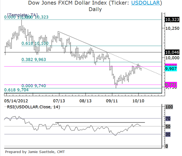Click the 10,323 price label
This screenshot has width=182, height=156.
(172, 20)
